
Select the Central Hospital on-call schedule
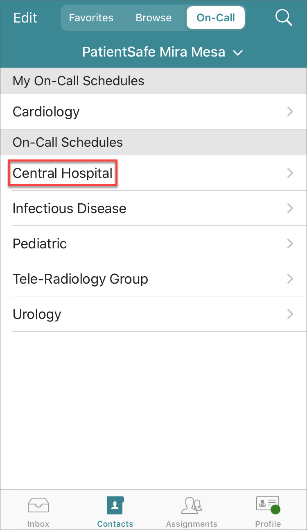[63, 173]
